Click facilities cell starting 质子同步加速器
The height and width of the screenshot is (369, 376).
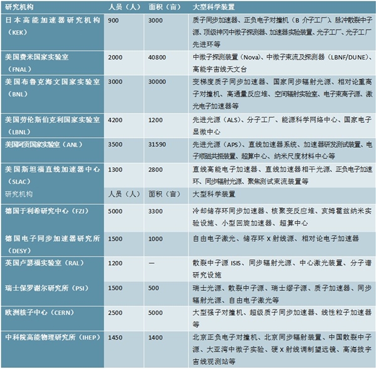(282, 32)
